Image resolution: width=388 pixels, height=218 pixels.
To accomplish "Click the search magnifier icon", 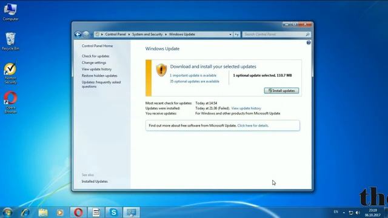I will point(307,35).
